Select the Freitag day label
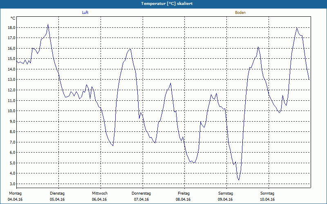This screenshot has width=327, height=204. point(184,193)
